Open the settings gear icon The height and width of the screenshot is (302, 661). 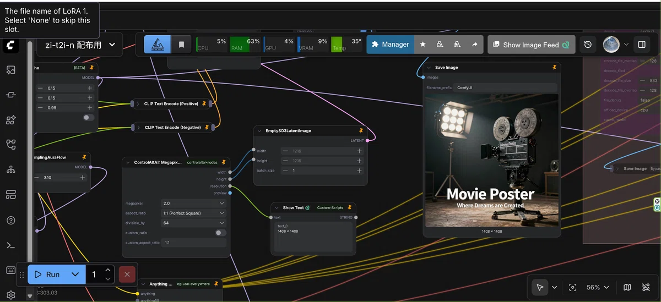[x=10, y=295]
